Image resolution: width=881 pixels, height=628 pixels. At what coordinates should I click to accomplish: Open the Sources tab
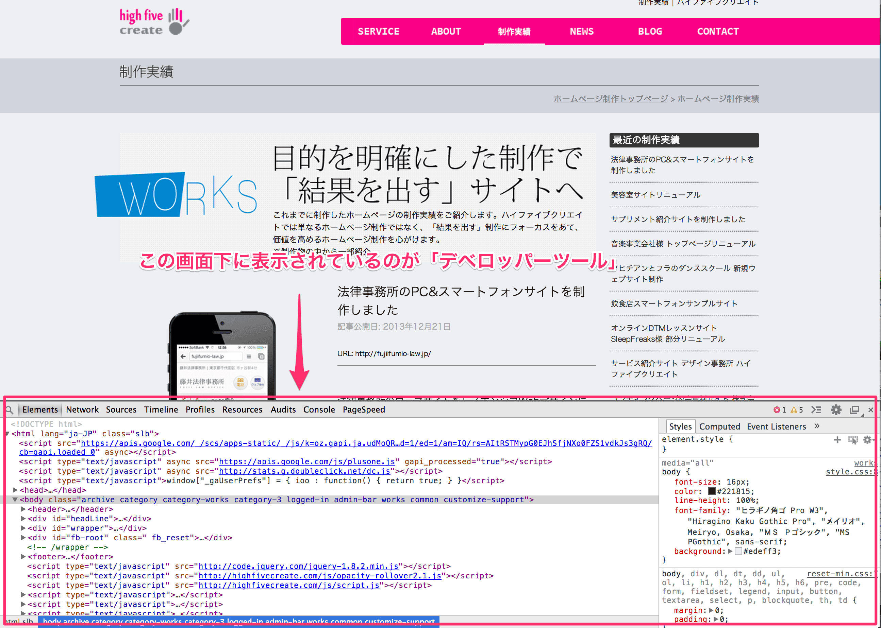point(121,410)
